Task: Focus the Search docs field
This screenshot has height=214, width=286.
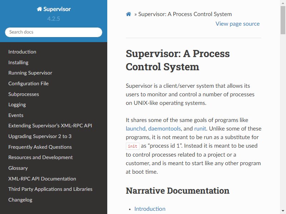Action: click(54, 32)
